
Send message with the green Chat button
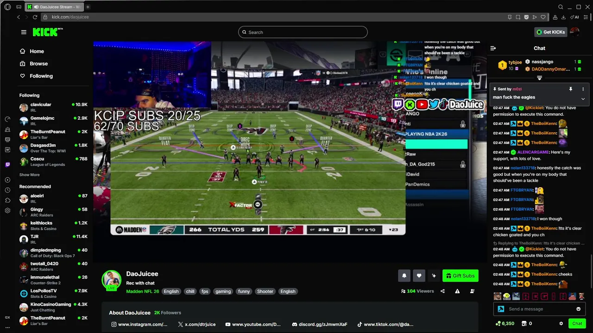pos(577,324)
